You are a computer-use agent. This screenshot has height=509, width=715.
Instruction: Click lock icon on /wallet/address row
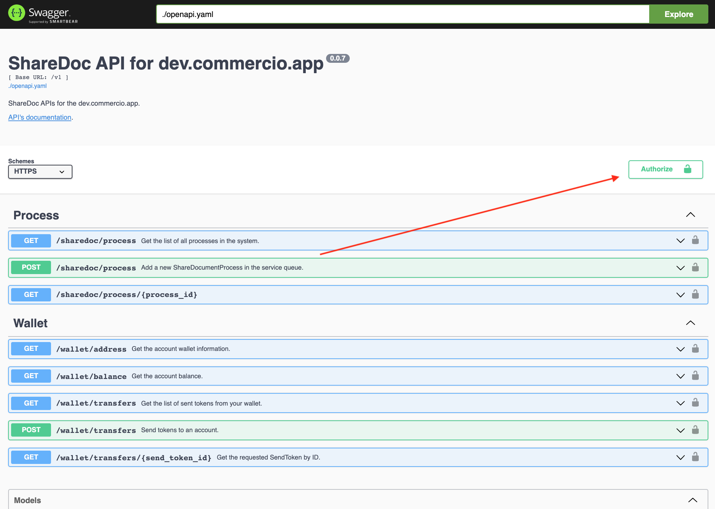point(695,349)
